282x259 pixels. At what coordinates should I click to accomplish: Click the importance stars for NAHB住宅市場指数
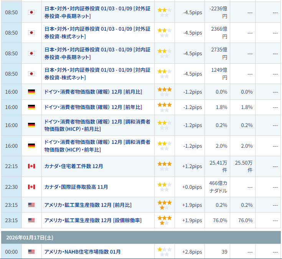pyautogui.click(x=165, y=252)
